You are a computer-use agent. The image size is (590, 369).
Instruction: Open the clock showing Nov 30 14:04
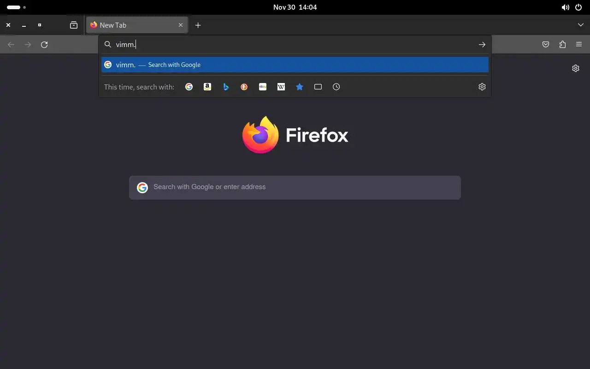pos(295,7)
